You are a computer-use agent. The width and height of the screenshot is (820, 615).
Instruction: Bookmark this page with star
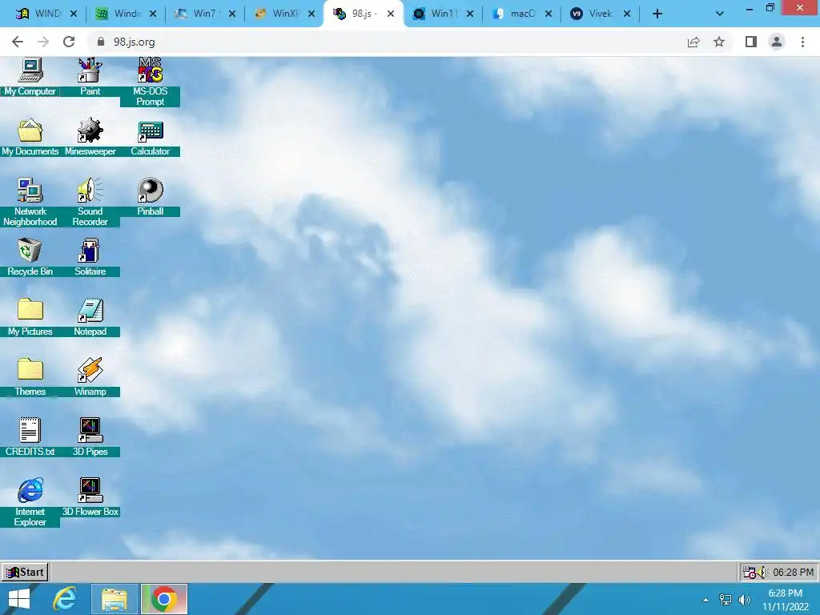pos(719,42)
